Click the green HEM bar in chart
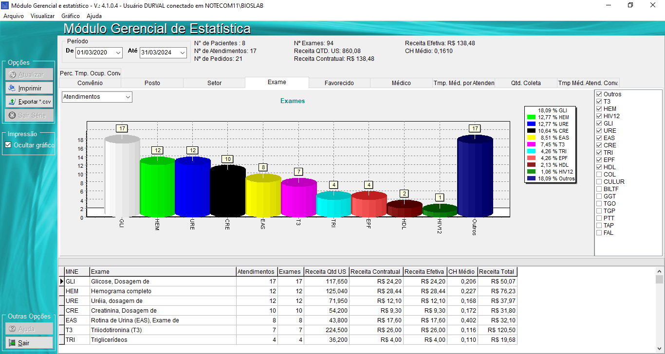Screen dimensions: 665x354 pos(157,187)
